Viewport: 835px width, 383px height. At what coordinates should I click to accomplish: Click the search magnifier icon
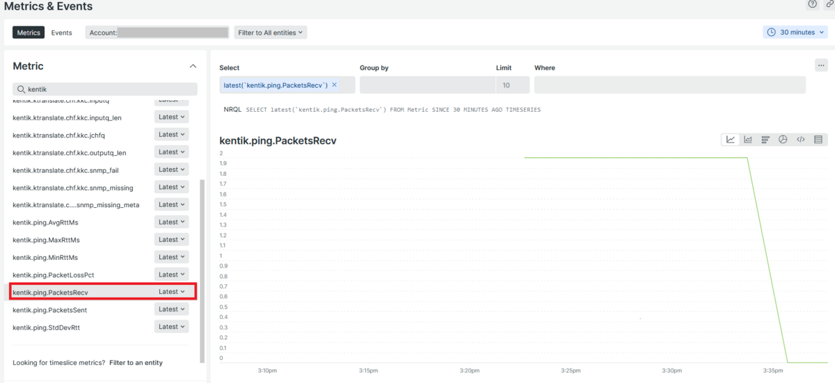pos(21,90)
